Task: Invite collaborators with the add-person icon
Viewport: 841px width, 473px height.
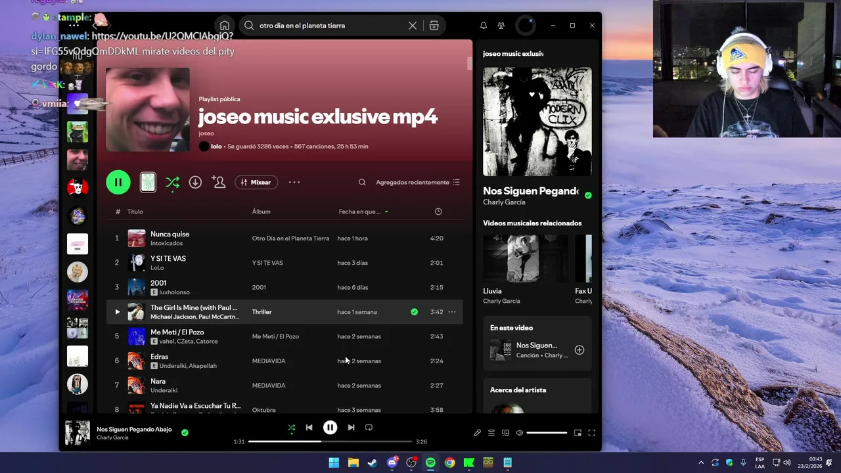Action: click(219, 182)
